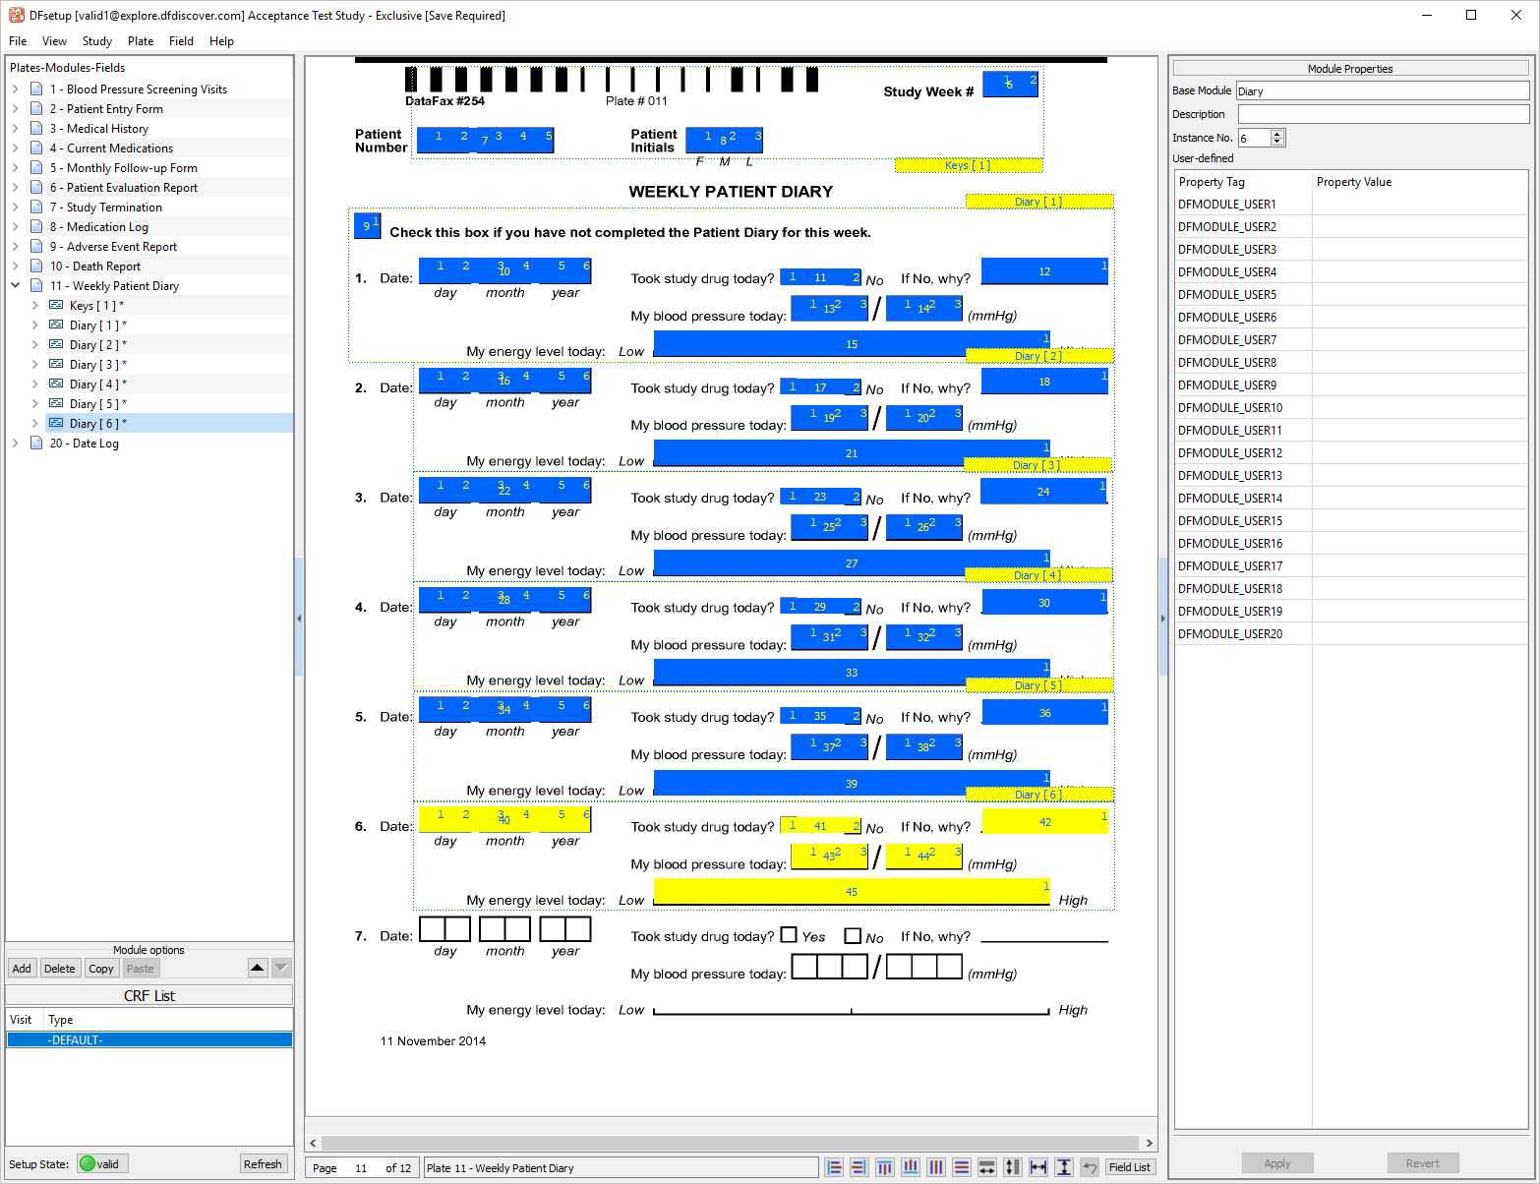1540x1184 pixels.
Task: Check the No box for entry 7
Action: pos(853,936)
